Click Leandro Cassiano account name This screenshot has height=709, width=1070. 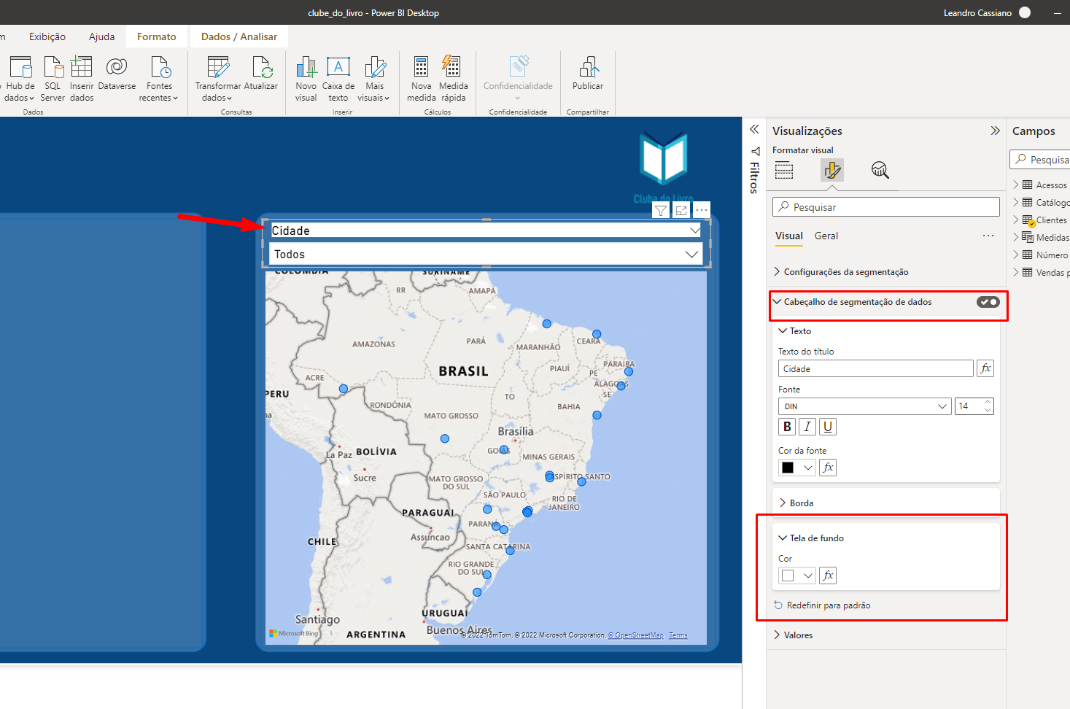pos(977,13)
